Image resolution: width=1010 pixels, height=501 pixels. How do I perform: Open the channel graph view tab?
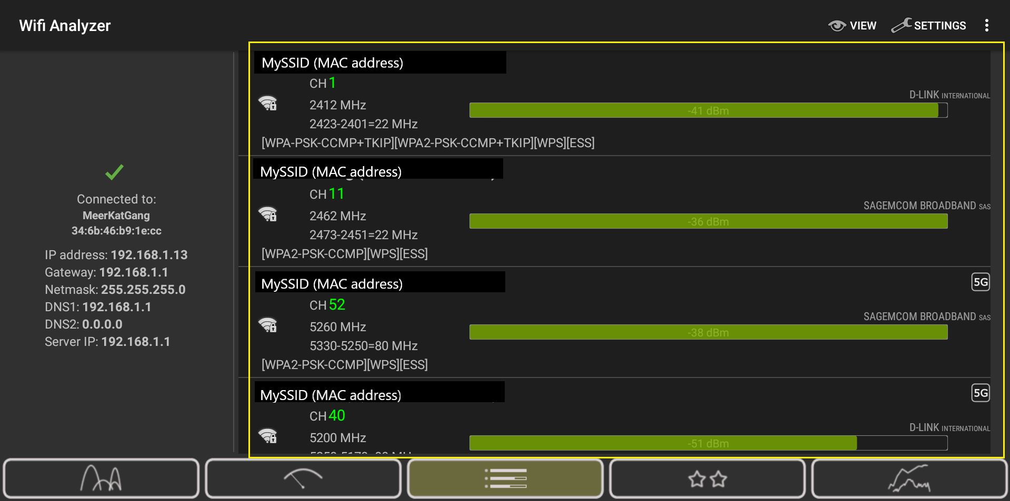point(101,478)
